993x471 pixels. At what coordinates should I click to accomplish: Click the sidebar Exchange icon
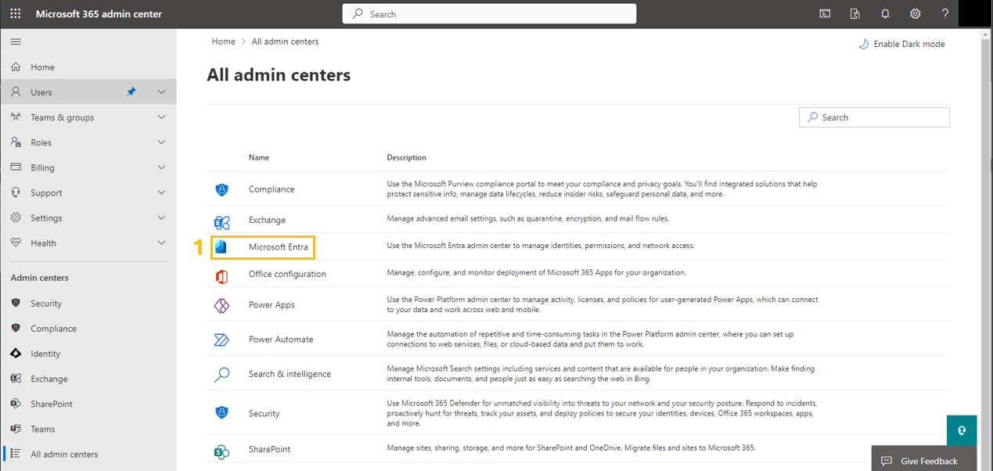coord(16,379)
